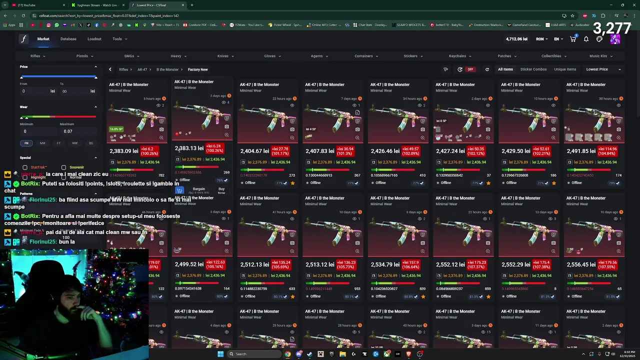Click the Rifles breadcrumb link

point(123,69)
